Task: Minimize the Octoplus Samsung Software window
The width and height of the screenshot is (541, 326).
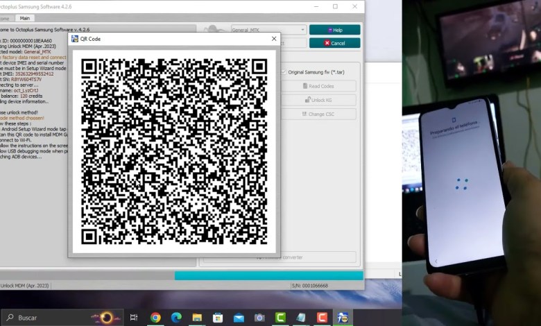Action: (316, 6)
